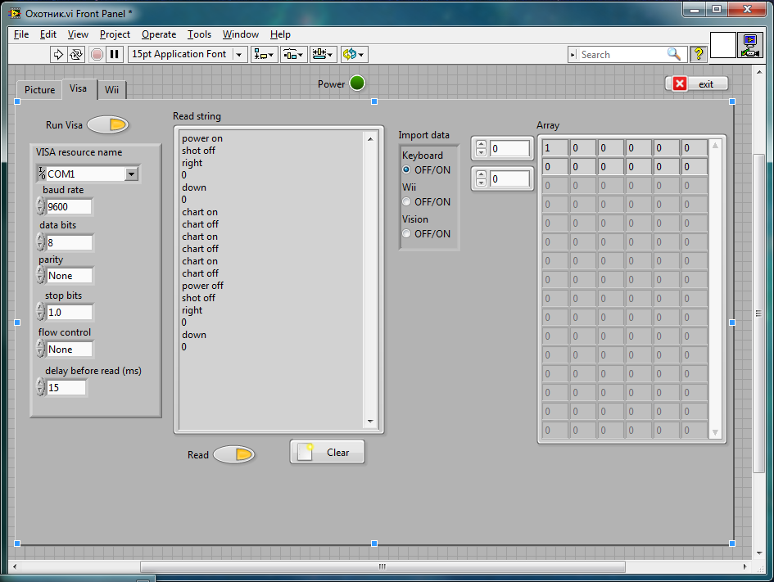Click the baud rate input field

(69, 207)
